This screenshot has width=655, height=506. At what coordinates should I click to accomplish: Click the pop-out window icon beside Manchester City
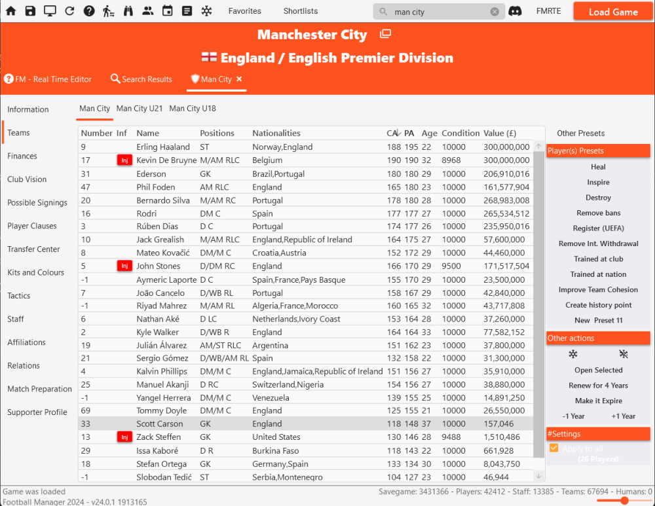coord(385,34)
